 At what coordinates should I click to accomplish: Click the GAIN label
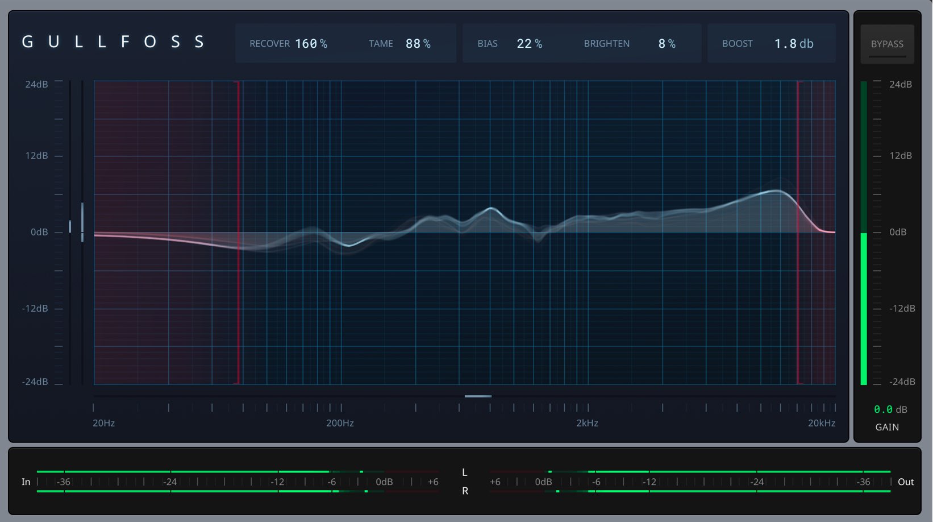coord(887,427)
